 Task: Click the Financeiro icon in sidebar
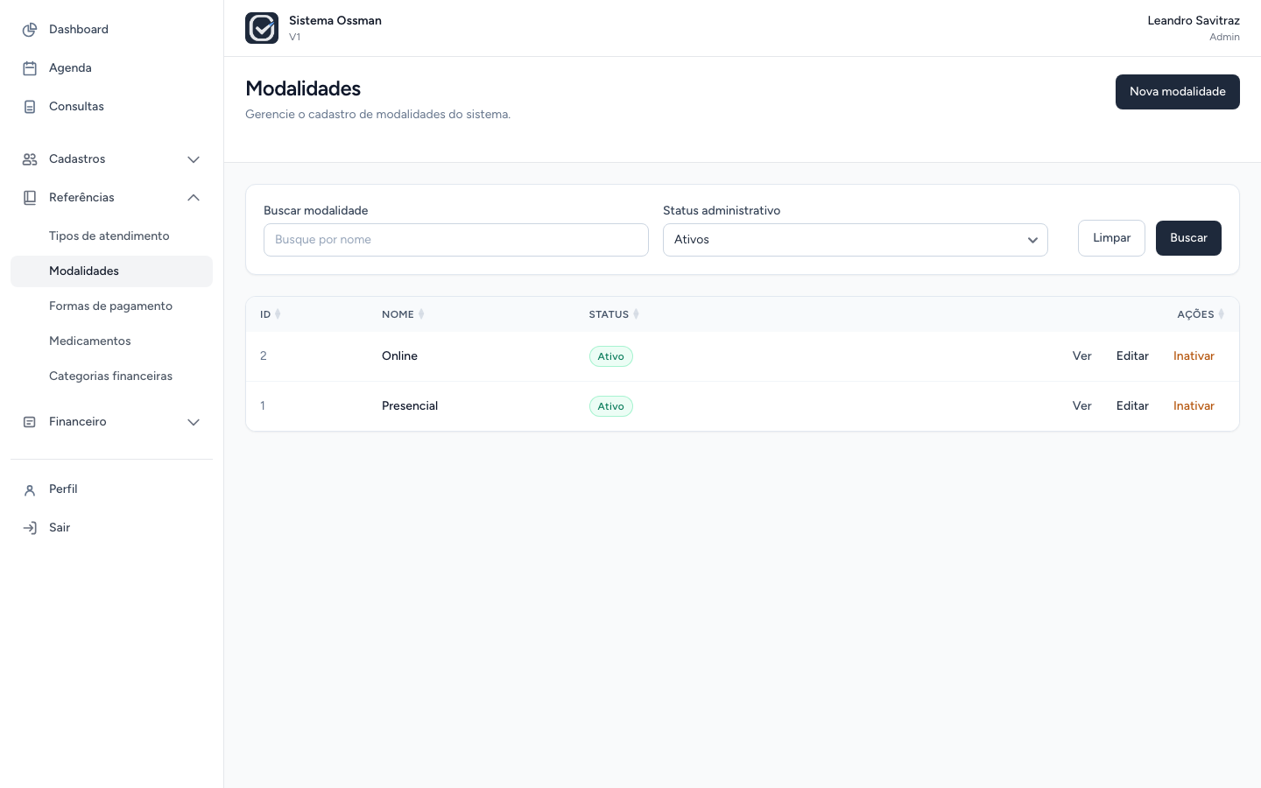[30, 422]
